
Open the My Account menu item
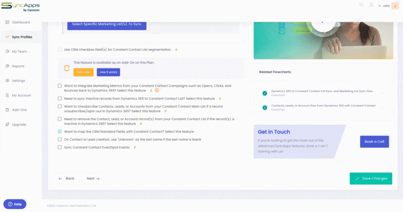click(x=21, y=95)
